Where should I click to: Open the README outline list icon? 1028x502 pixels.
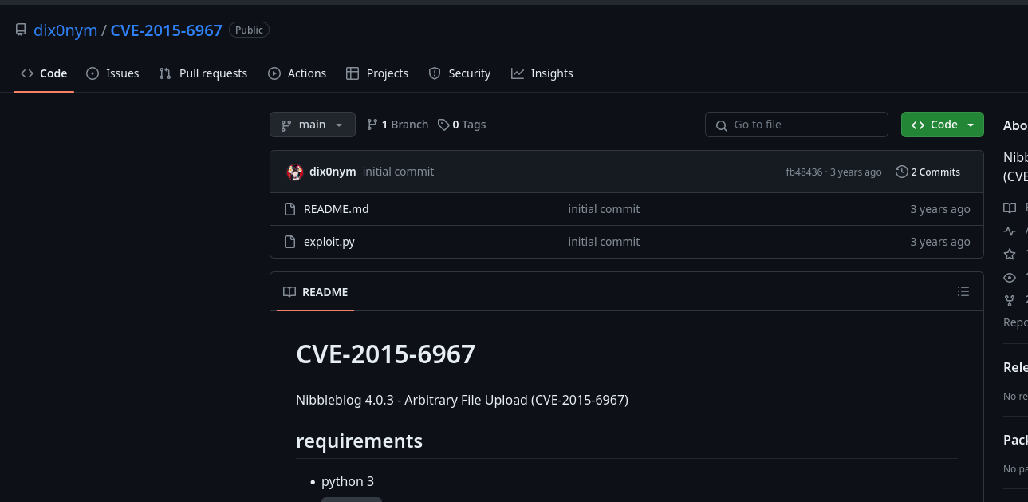point(963,292)
